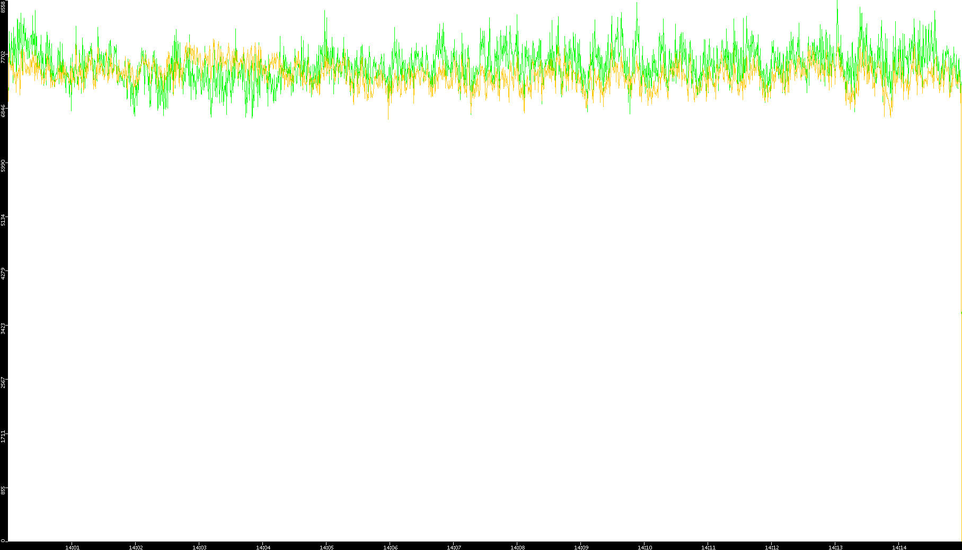Pick the 1711 vertical axis label
Viewport: 962px width, 550px height.
click(3, 437)
